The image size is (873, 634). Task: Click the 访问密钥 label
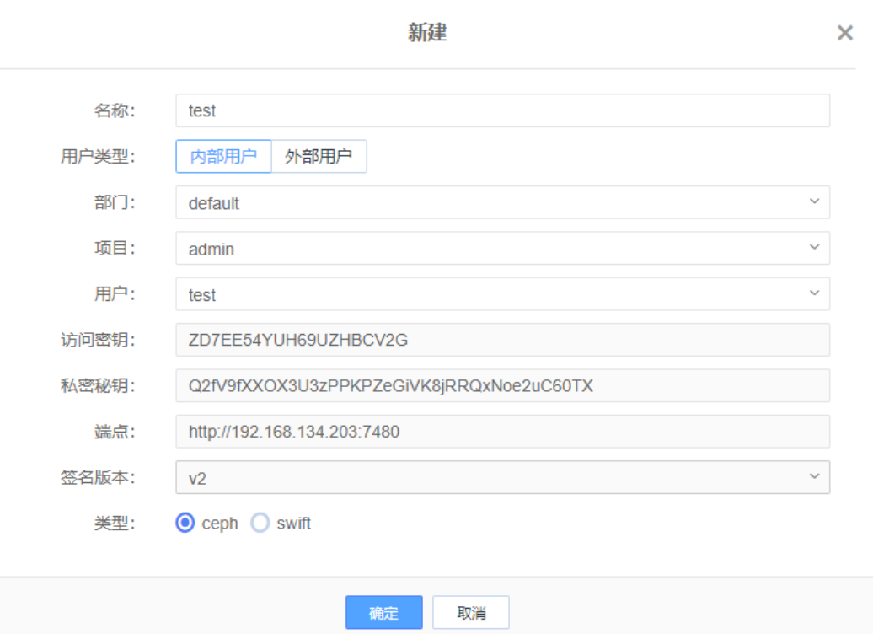pos(98,340)
